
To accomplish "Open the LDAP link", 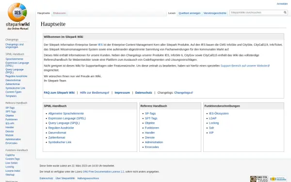I will pyautogui.click(x=212, y=118).
